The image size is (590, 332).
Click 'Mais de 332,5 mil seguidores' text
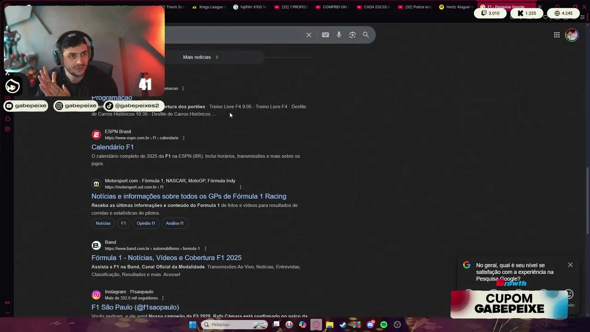click(x=131, y=298)
